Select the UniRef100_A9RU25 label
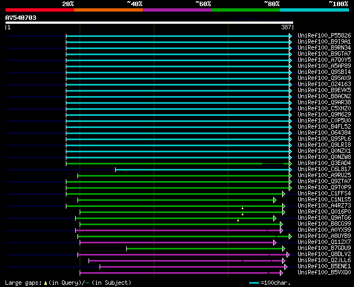The image size is (354, 287). 324,176
